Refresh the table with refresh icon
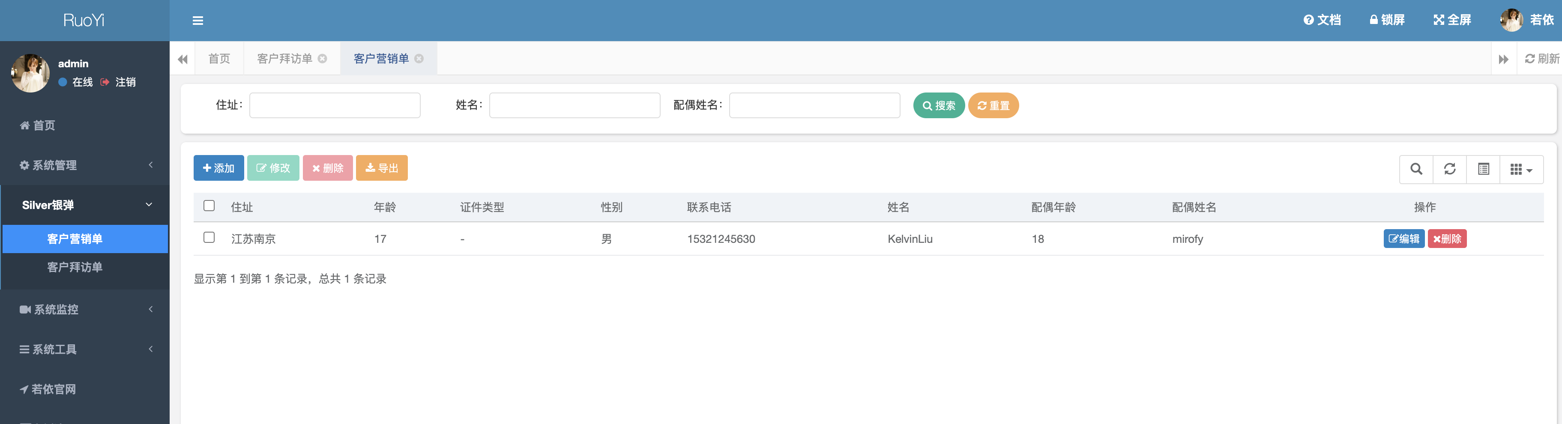Screen dimensions: 1562x424 point(1449,169)
